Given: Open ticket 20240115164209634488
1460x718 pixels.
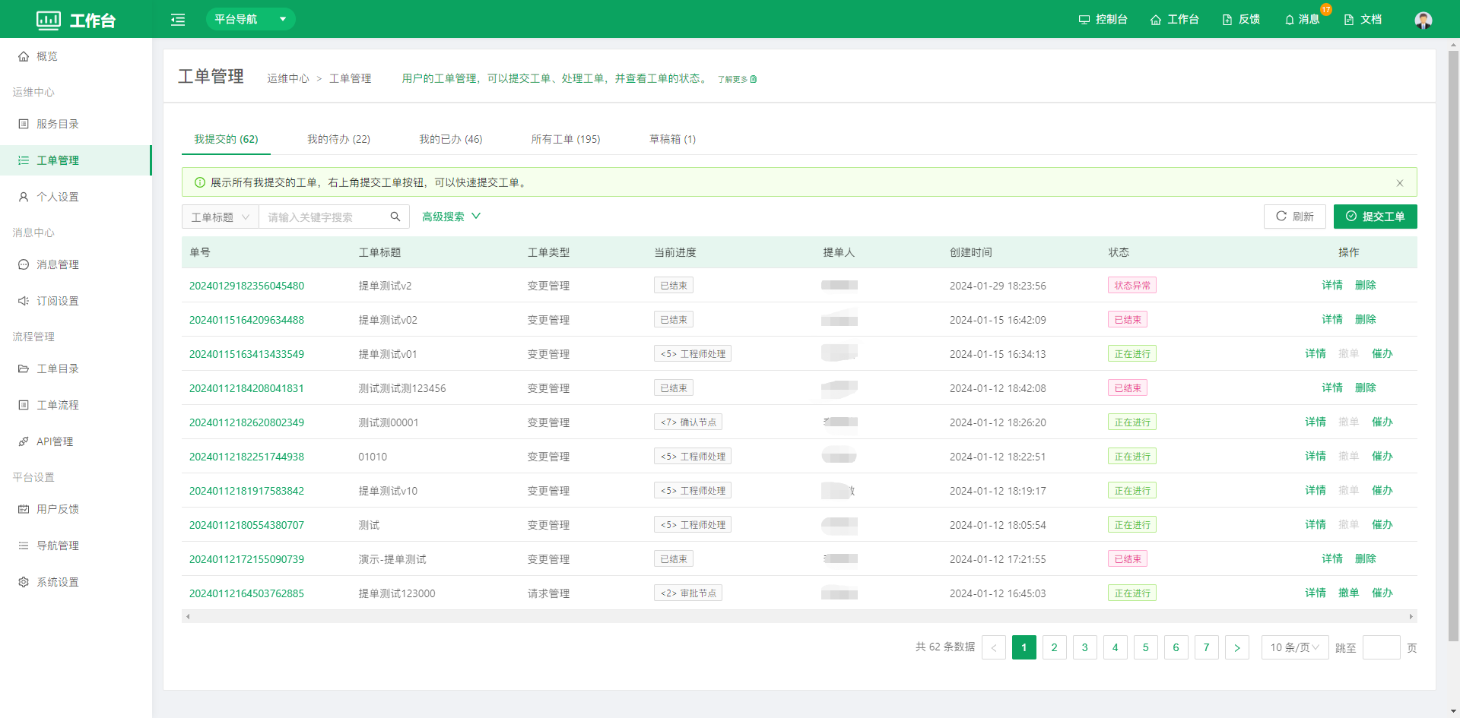Looking at the screenshot, I should coord(246,320).
